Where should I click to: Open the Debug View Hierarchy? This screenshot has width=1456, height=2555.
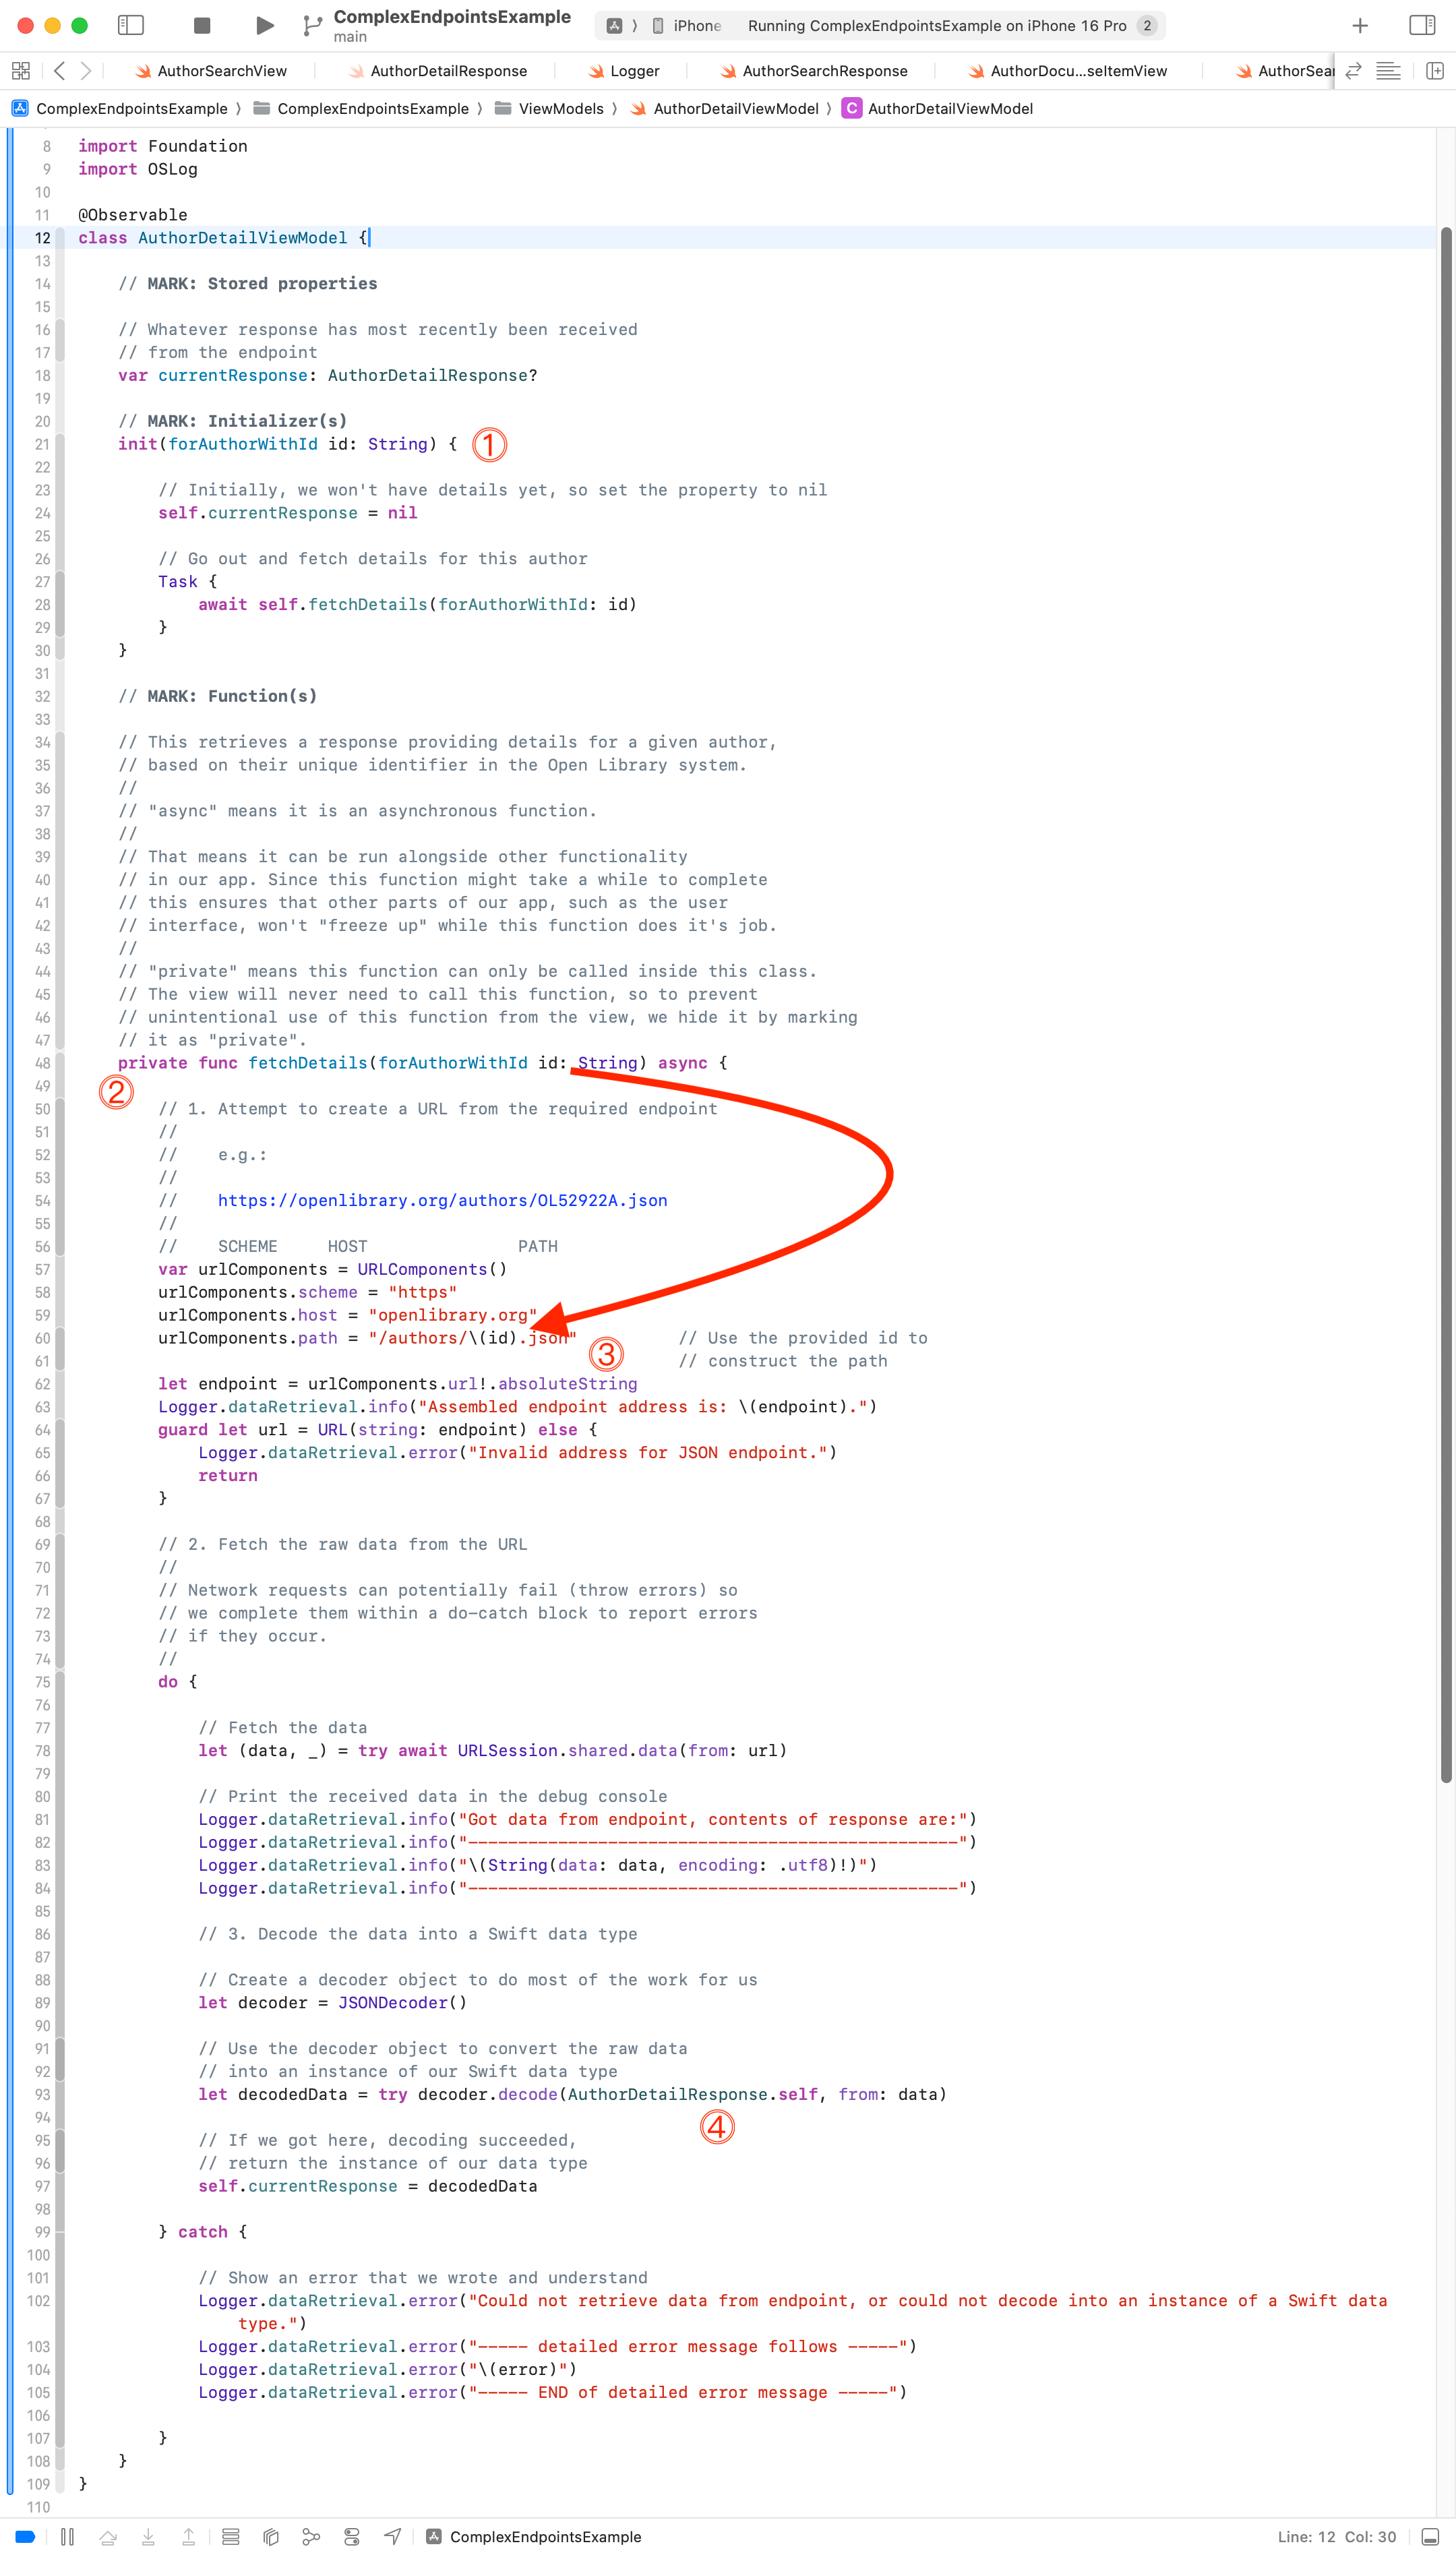(271, 2536)
